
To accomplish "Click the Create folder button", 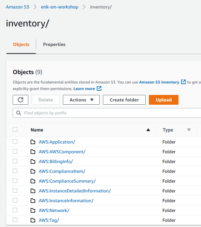I will 124,100.
